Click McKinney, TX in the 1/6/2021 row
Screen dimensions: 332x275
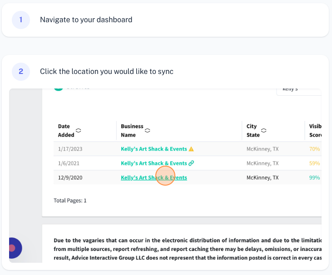click(263, 163)
